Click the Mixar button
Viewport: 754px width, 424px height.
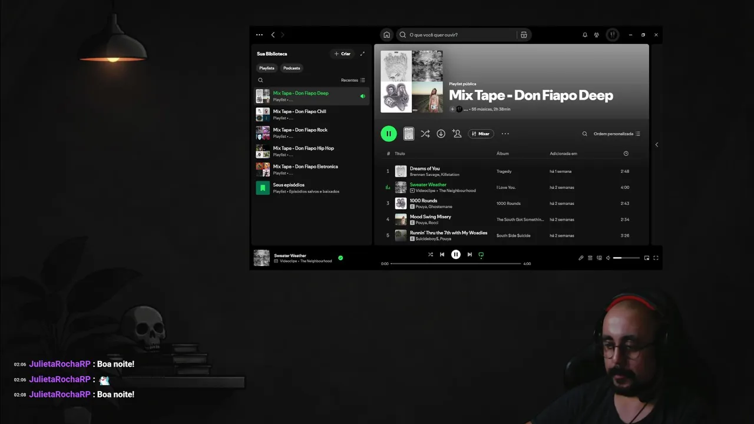481,134
